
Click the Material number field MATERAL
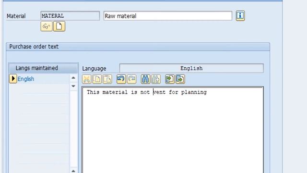point(70,16)
